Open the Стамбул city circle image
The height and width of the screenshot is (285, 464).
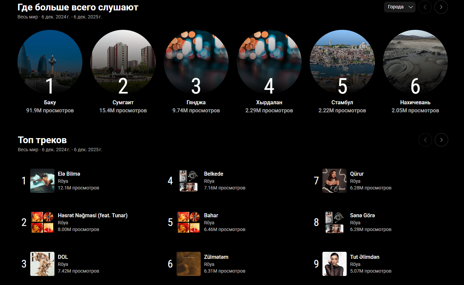click(342, 62)
